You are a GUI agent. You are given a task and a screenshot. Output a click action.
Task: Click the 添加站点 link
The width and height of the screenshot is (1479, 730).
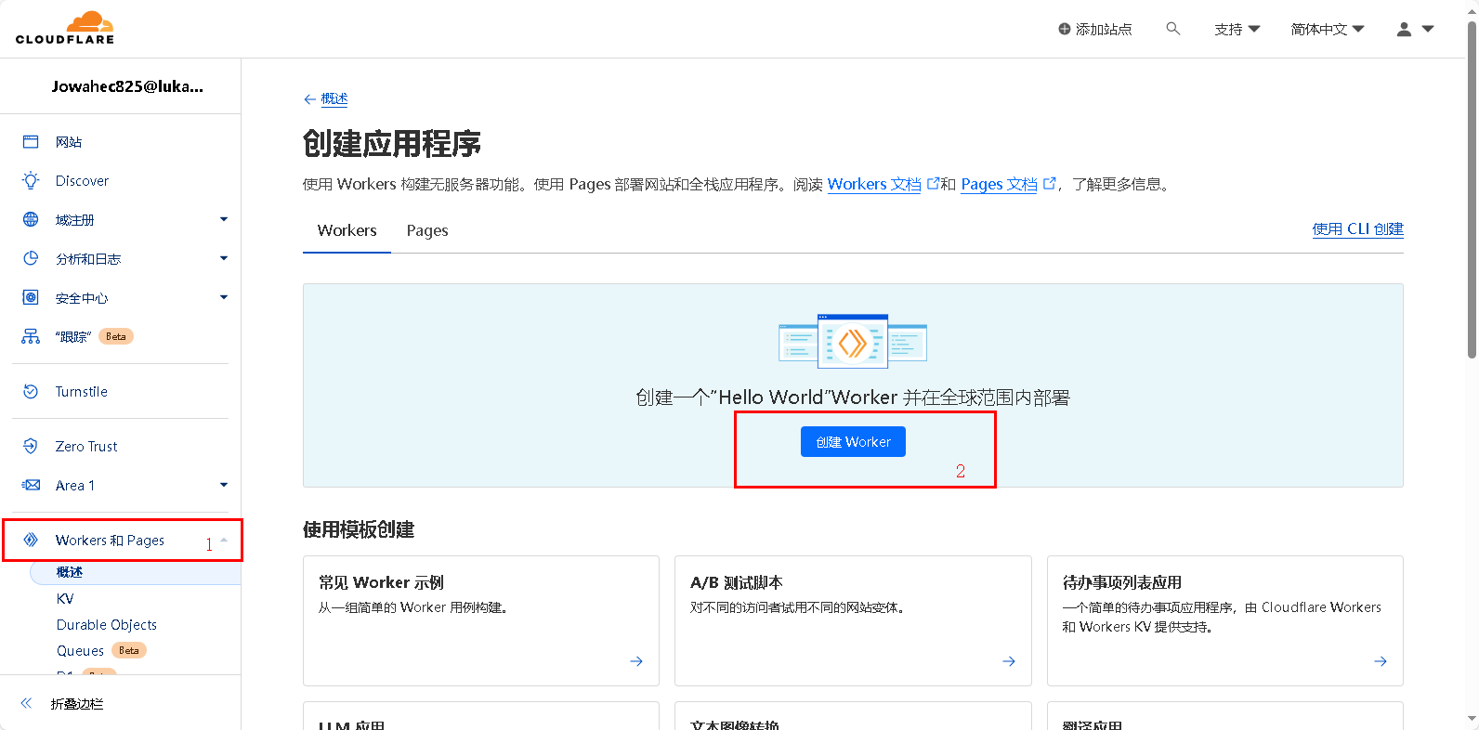(x=1095, y=29)
